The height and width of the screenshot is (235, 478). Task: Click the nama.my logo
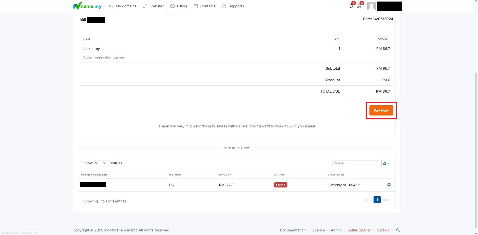pos(87,6)
